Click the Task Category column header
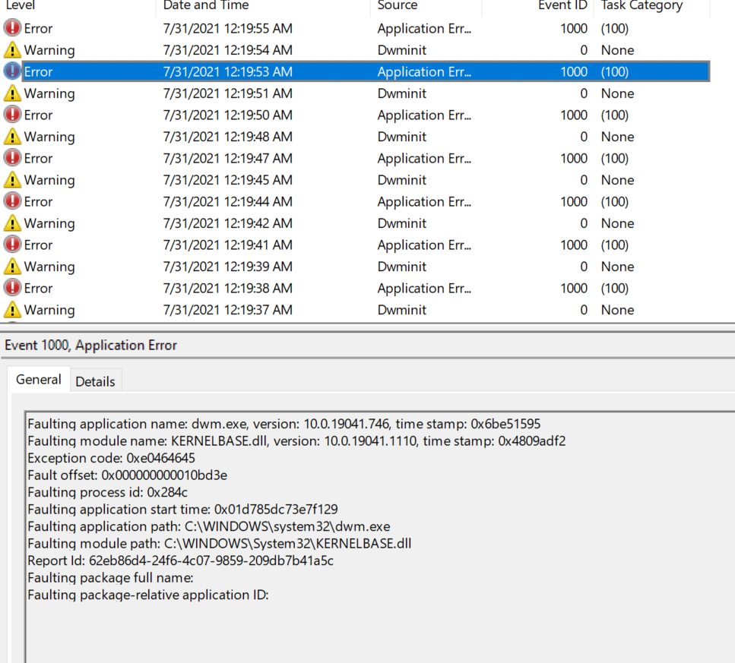Screen dimensions: 735x663 click(x=642, y=6)
